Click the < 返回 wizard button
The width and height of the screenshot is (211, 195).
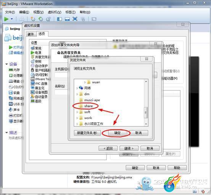[x=108, y=148]
